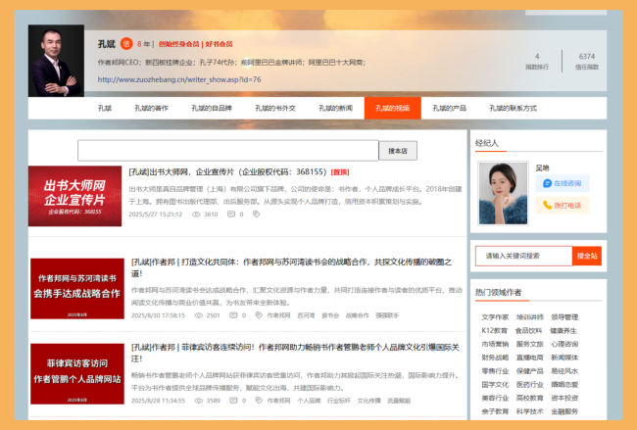Click the orange badge icon beside 孔斌's name
Screen dimensions: 637x430
(126, 44)
